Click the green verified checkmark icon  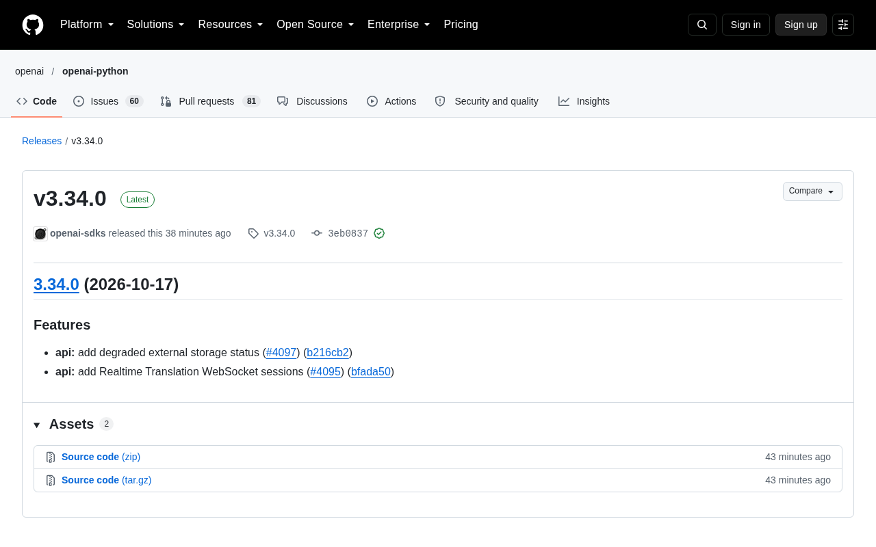point(379,233)
